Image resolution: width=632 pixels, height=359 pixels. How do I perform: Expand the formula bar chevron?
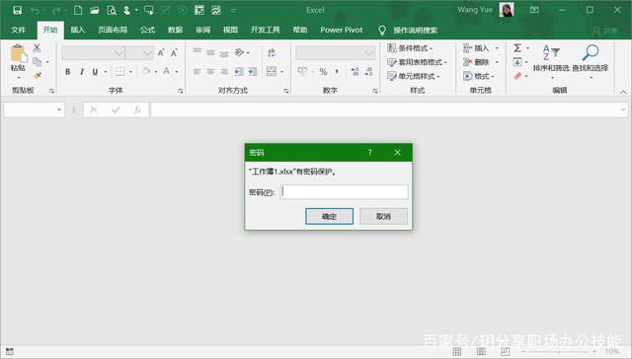[623, 109]
